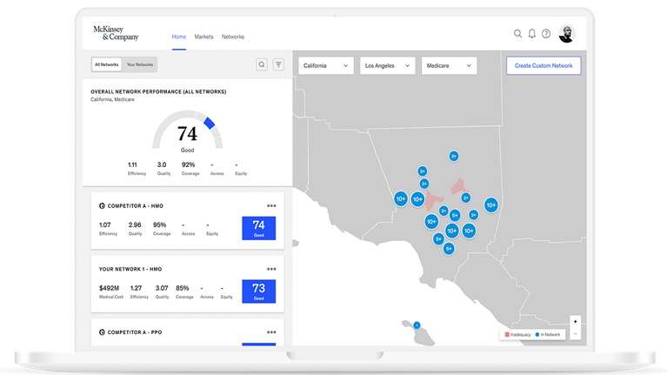Click the blue 74 Good score box

tap(258, 229)
